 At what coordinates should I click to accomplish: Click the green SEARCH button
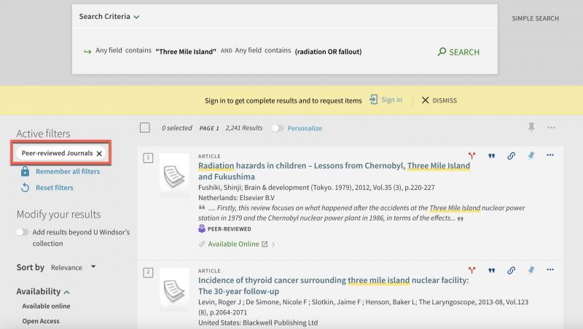click(x=458, y=52)
